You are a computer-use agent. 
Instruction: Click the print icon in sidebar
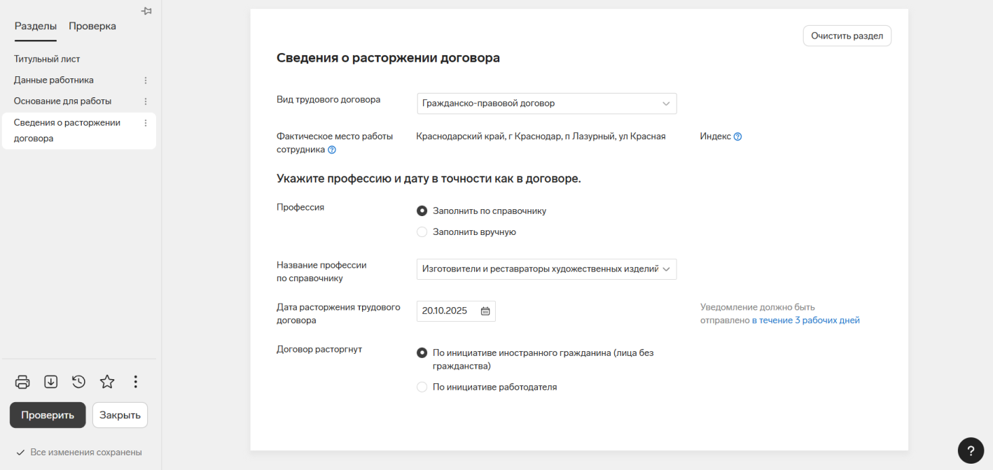point(22,382)
